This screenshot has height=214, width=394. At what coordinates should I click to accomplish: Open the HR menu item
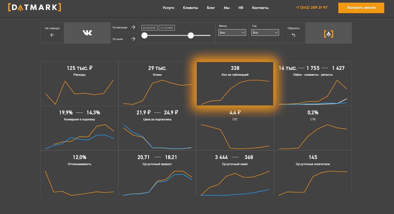click(x=241, y=8)
